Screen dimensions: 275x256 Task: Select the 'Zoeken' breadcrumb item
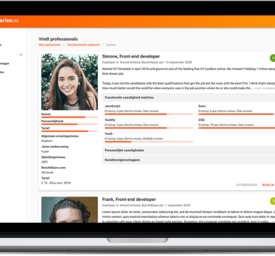click(111, 45)
